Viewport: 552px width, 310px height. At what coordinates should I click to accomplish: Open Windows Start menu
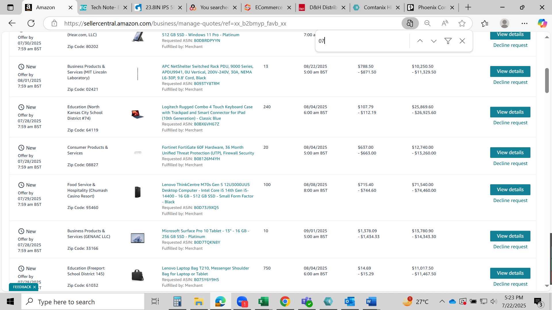pyautogui.click(x=10, y=302)
